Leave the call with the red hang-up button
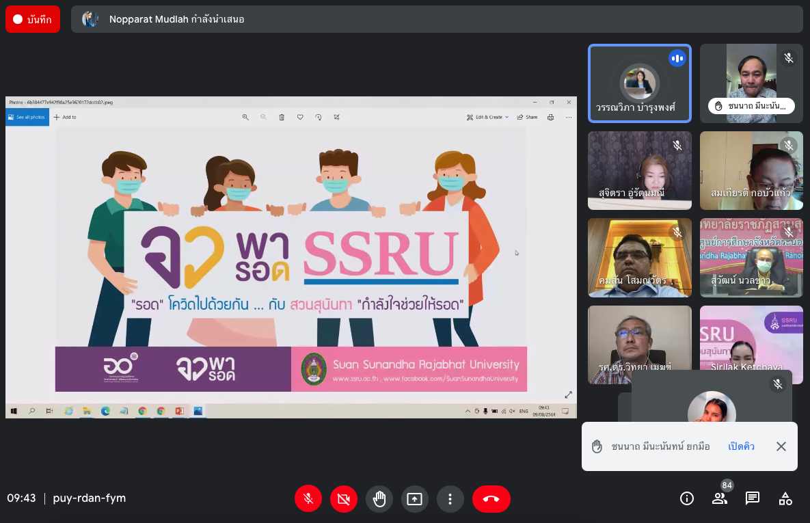Viewport: 810px width, 523px height. click(491, 499)
